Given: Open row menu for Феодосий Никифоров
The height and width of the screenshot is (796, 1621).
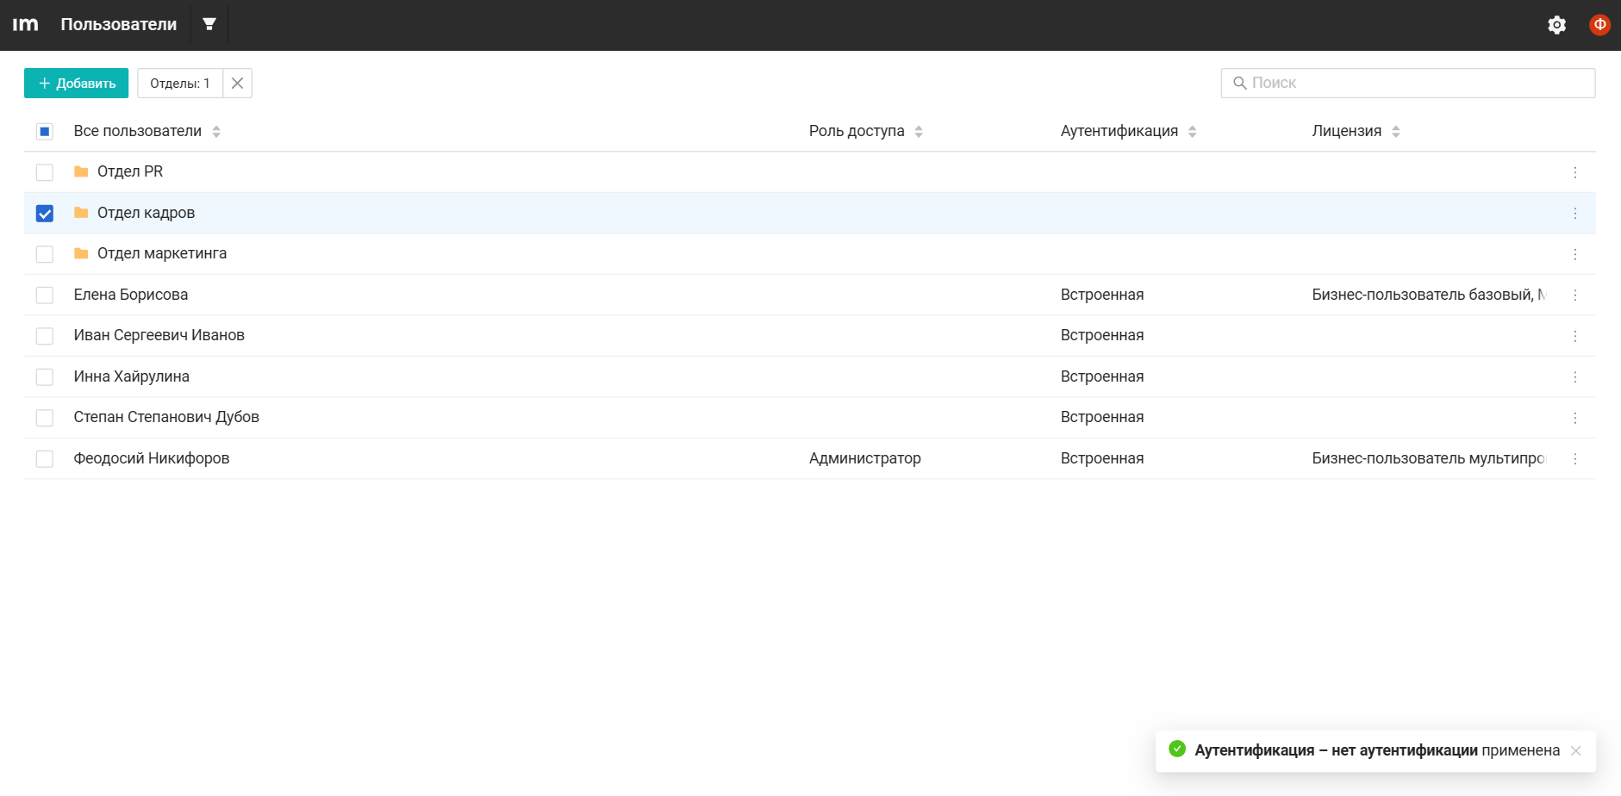Looking at the screenshot, I should click(x=1575, y=458).
